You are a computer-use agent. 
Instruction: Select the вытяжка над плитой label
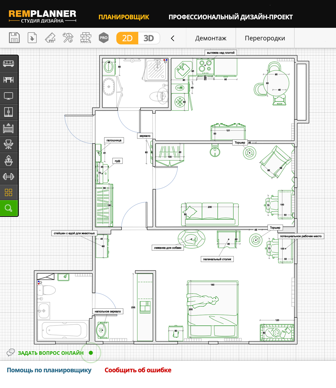tap(221, 53)
